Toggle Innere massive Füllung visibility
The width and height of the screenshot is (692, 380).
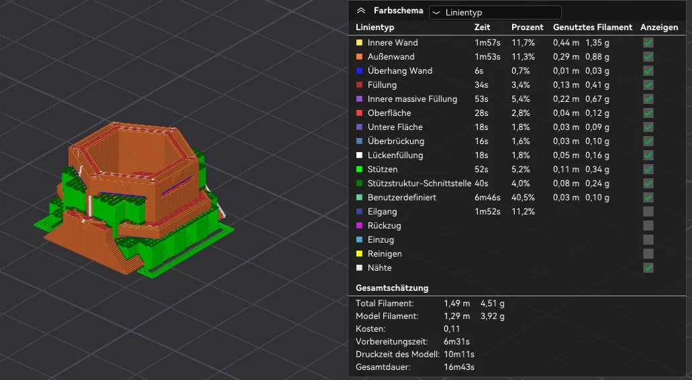click(x=648, y=99)
